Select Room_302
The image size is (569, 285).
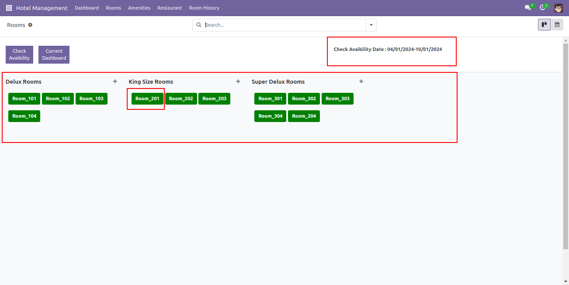tap(304, 98)
